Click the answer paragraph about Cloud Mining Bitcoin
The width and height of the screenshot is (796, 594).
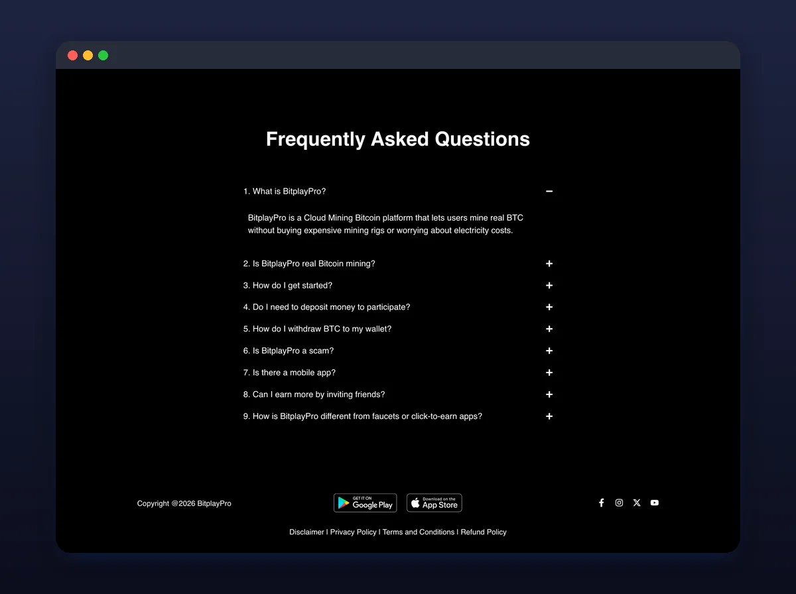(386, 225)
